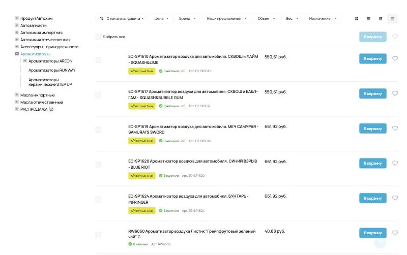407x255 pixels.
Task: Select checkbox for EC-SP1617 item
Action: click(x=98, y=95)
